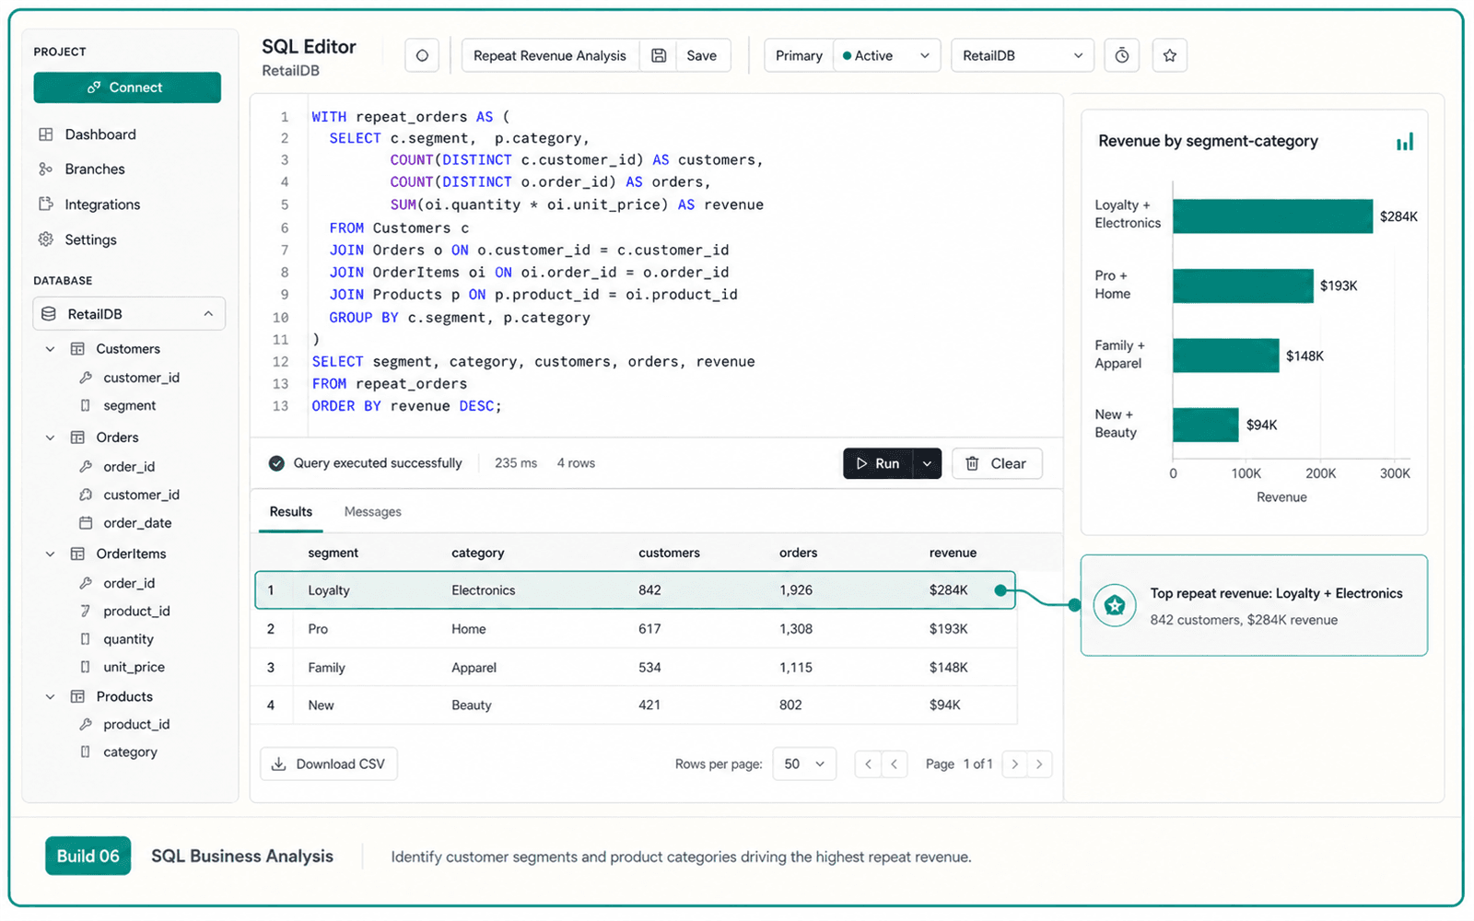Click the floppy disk save icon

[659, 55]
